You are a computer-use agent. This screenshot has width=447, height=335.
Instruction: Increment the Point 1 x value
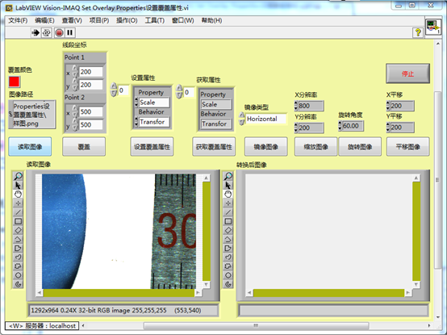tap(75, 68)
